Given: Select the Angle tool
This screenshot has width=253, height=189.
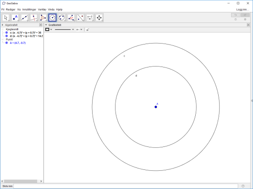Looking at the screenshot, I should tap(71, 18).
